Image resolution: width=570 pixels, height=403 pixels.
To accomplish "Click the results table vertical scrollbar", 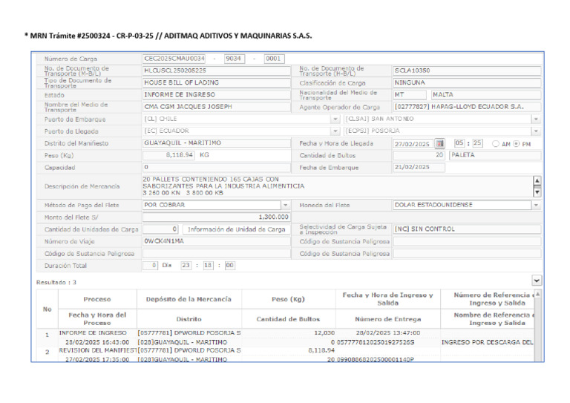I will click(538, 325).
